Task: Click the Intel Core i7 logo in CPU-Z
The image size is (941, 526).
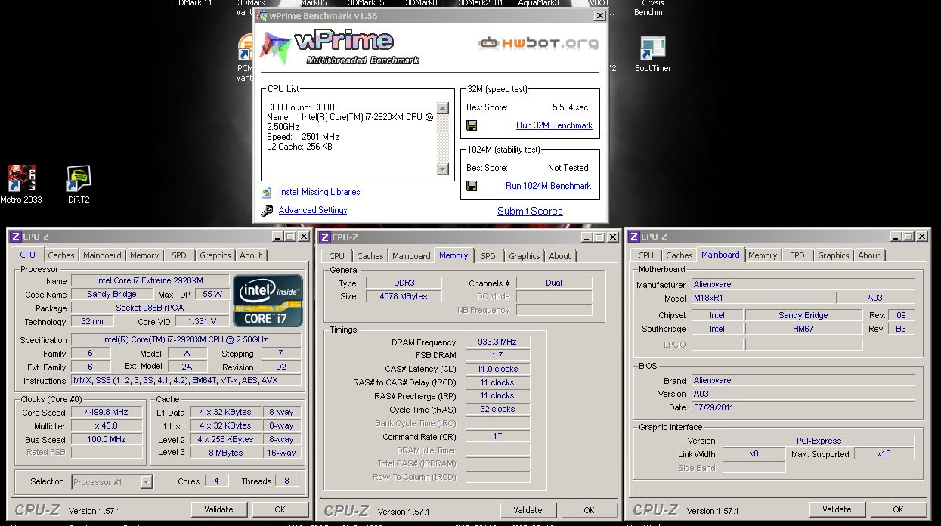Action: [268, 301]
